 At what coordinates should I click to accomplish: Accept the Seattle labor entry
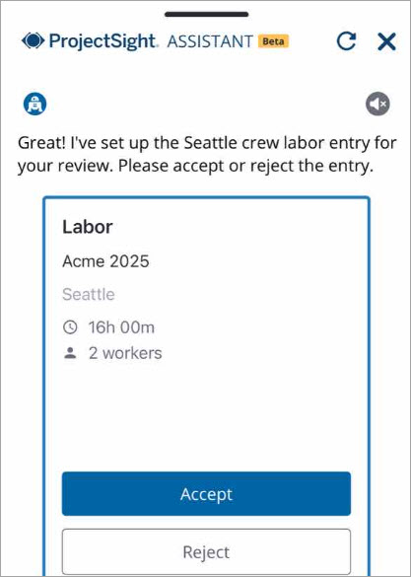(x=206, y=493)
